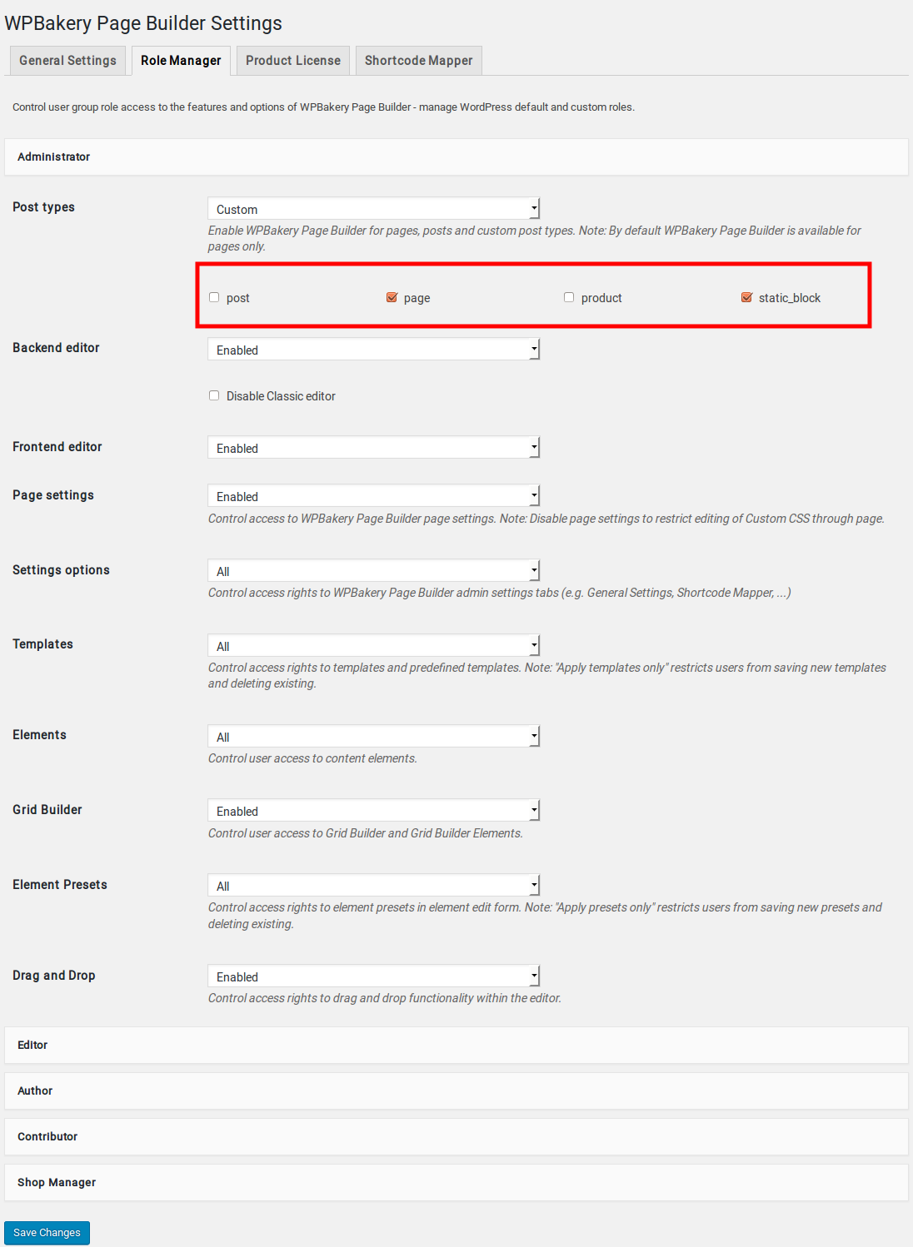Open the Element Presets dropdown
The image size is (913, 1247).
click(x=374, y=886)
